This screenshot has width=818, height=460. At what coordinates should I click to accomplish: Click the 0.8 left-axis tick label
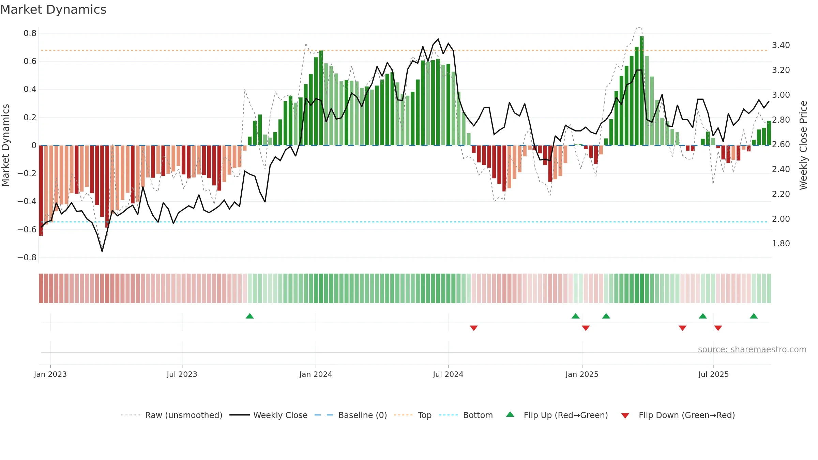(x=30, y=33)
